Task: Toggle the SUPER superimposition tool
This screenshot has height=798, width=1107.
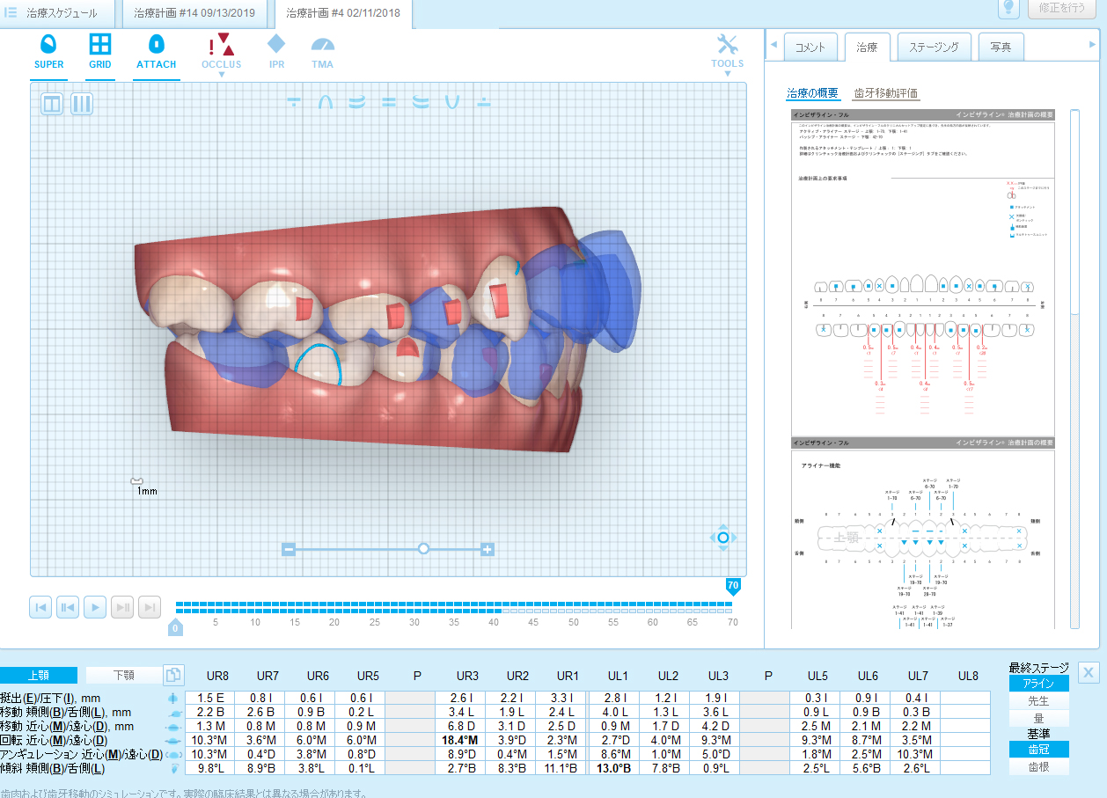Action: pos(49,51)
